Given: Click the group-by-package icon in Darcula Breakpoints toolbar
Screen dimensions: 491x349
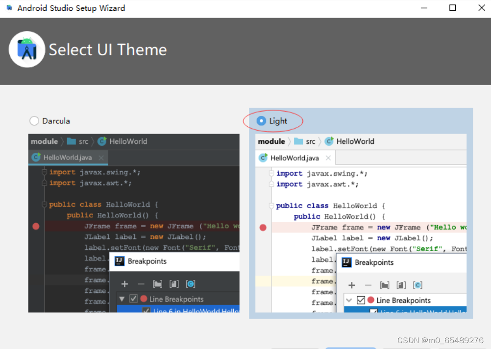Looking at the screenshot, I should click(x=157, y=284).
